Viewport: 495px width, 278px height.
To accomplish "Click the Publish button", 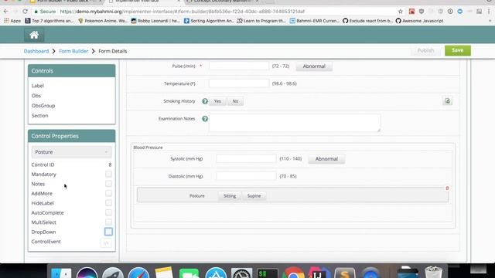I will (425, 50).
